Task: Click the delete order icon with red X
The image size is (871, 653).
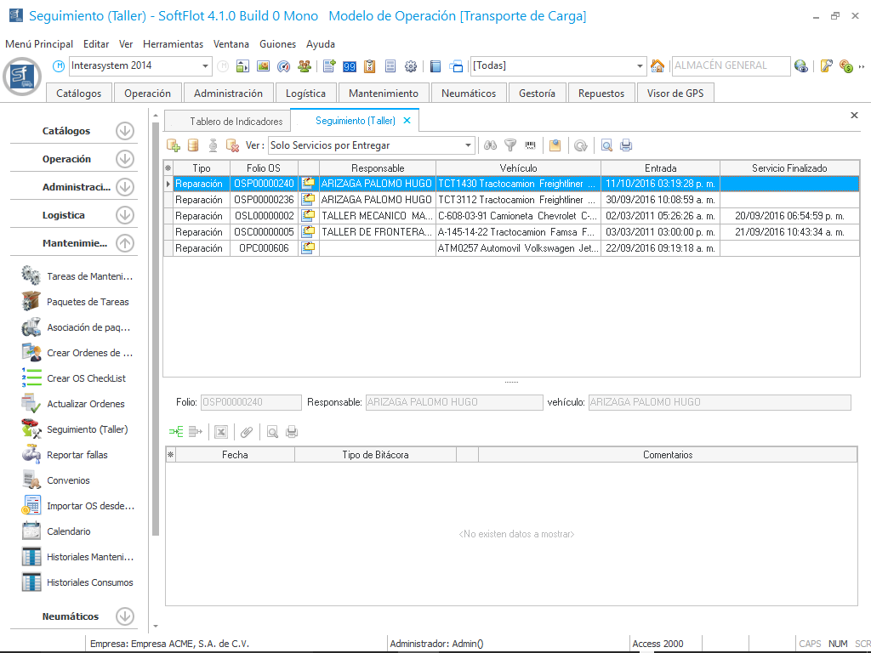Action: (232, 145)
